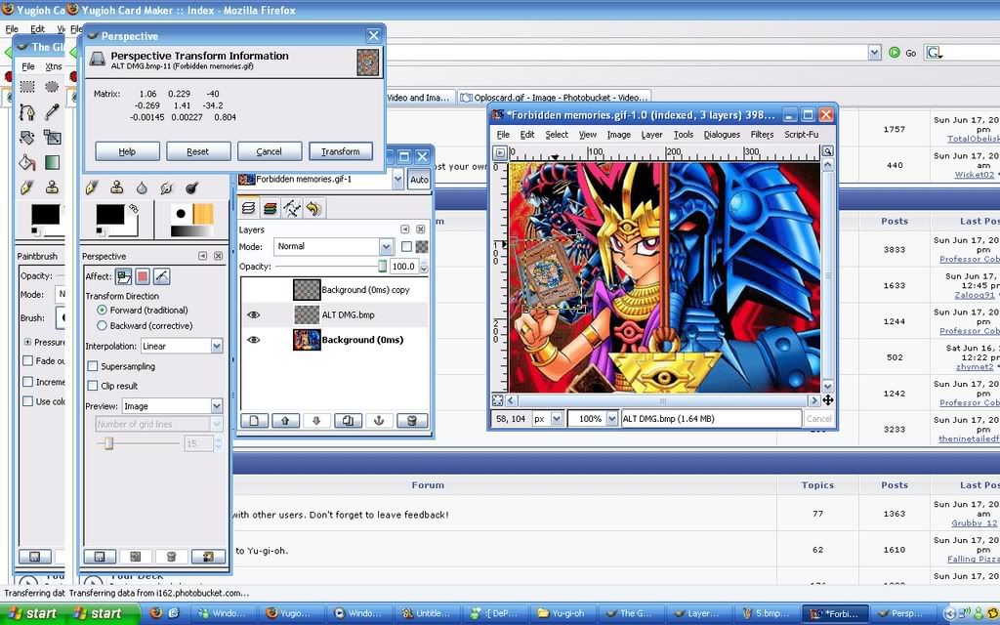This screenshot has width=1000, height=625.
Task: Click the active pattern swatch
Action: (203, 214)
